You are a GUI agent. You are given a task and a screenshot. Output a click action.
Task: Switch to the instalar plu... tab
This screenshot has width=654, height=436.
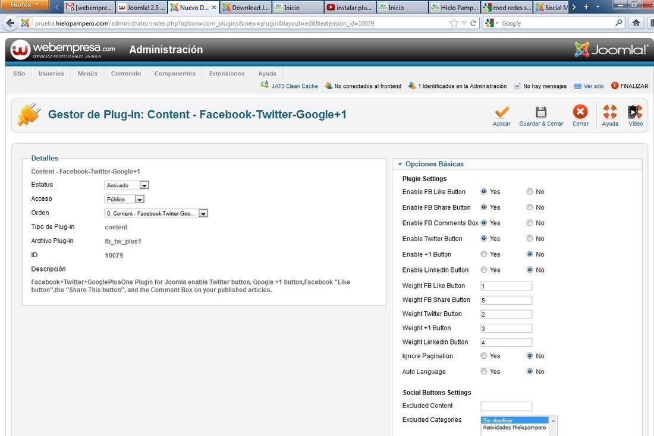350,8
